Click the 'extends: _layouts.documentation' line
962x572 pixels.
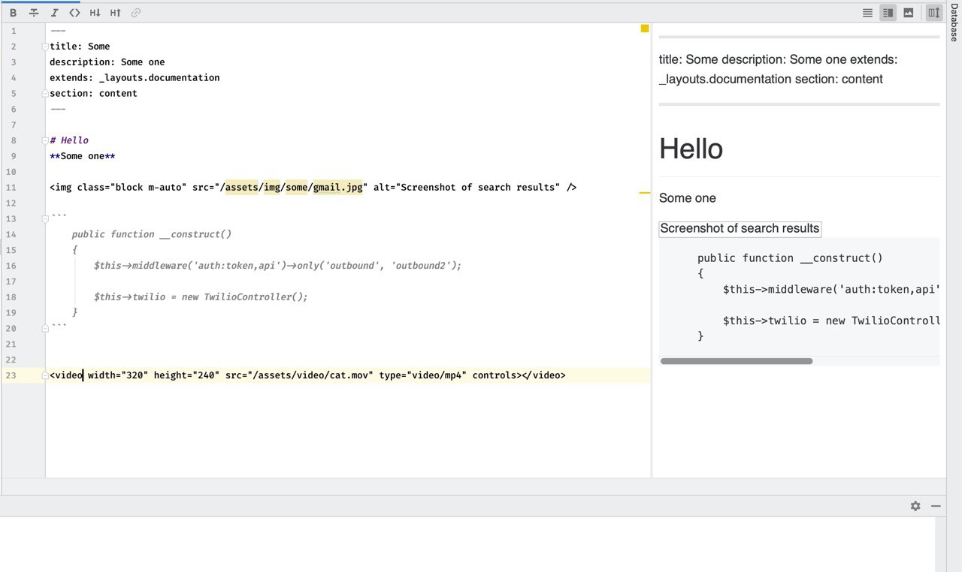tap(135, 78)
